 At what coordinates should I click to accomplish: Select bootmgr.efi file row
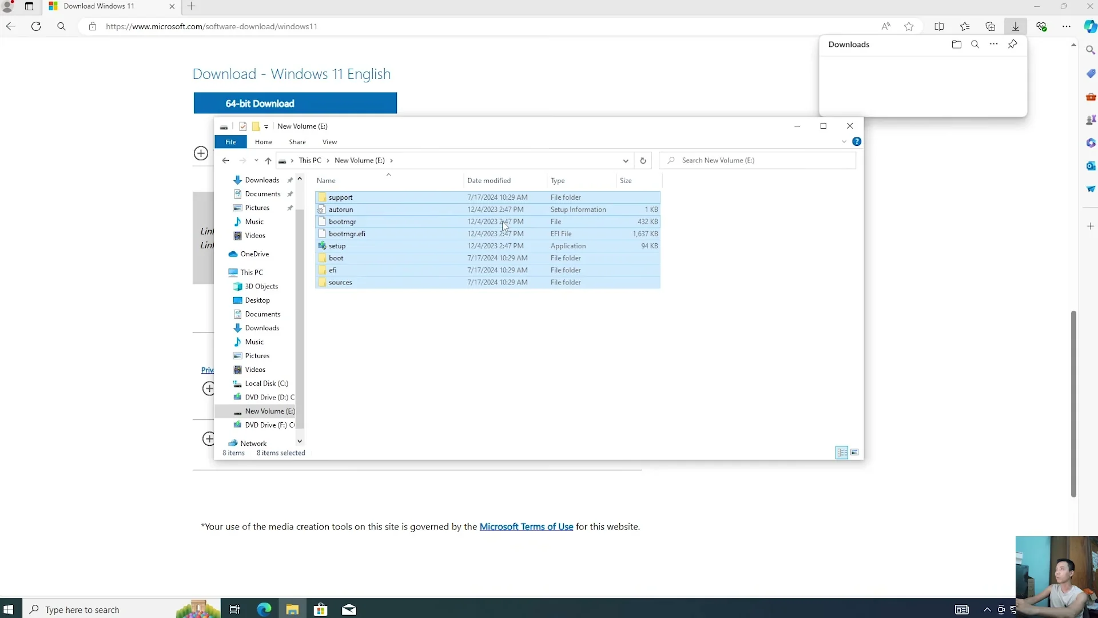point(488,234)
